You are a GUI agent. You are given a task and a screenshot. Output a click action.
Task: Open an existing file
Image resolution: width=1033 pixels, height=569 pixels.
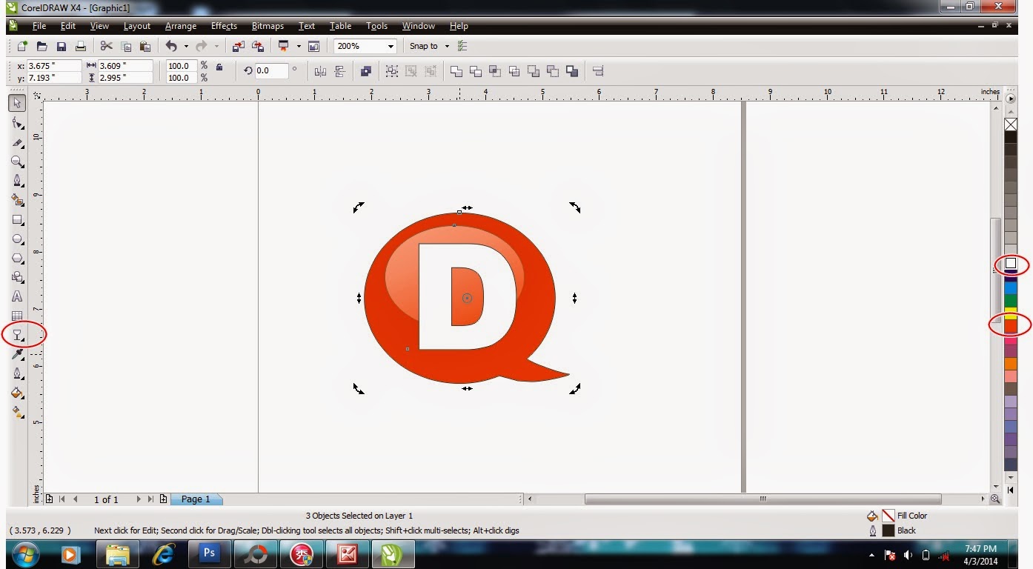click(42, 46)
